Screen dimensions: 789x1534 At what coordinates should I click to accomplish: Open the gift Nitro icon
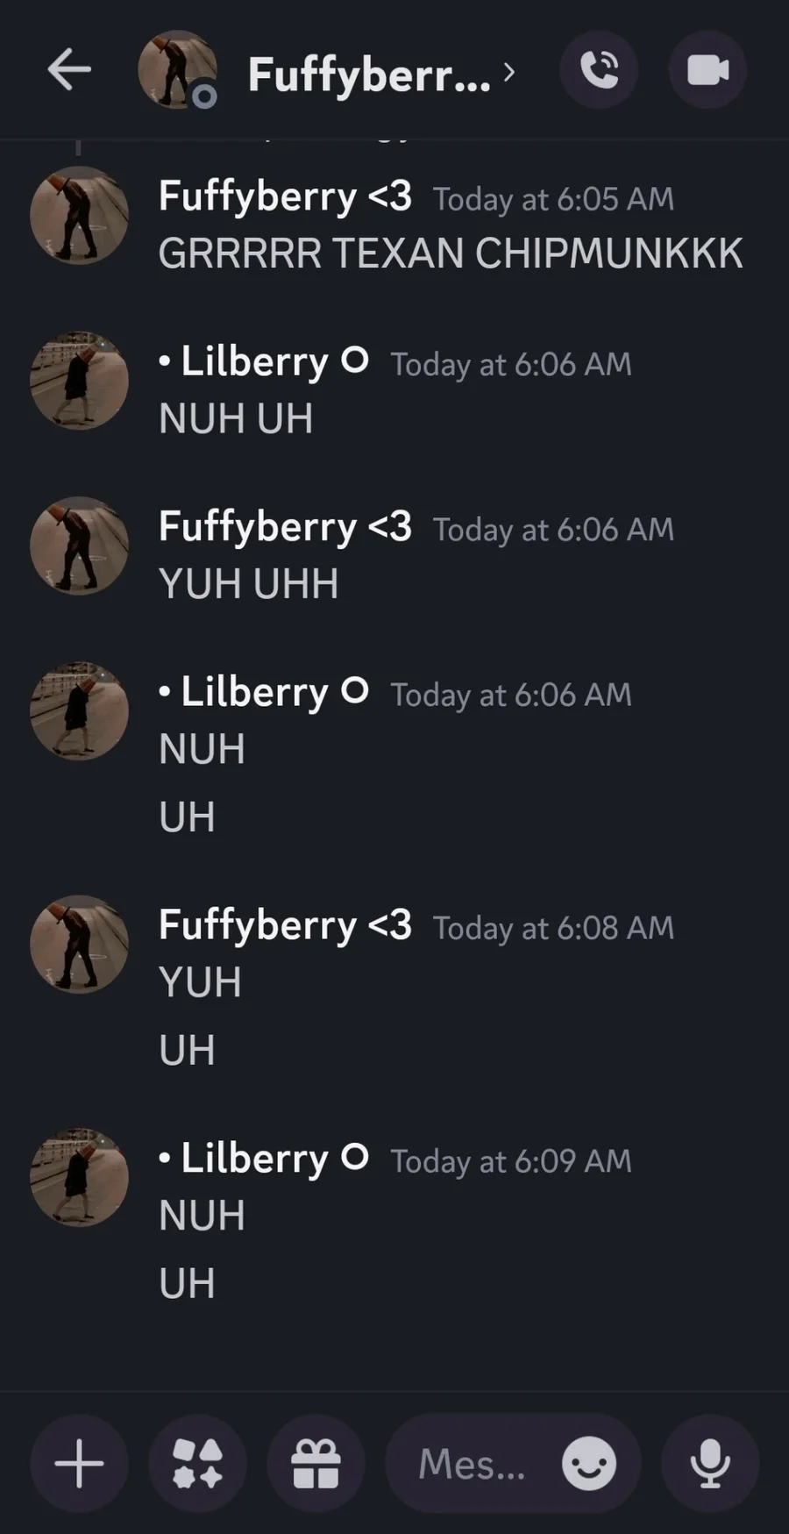[x=316, y=1463]
